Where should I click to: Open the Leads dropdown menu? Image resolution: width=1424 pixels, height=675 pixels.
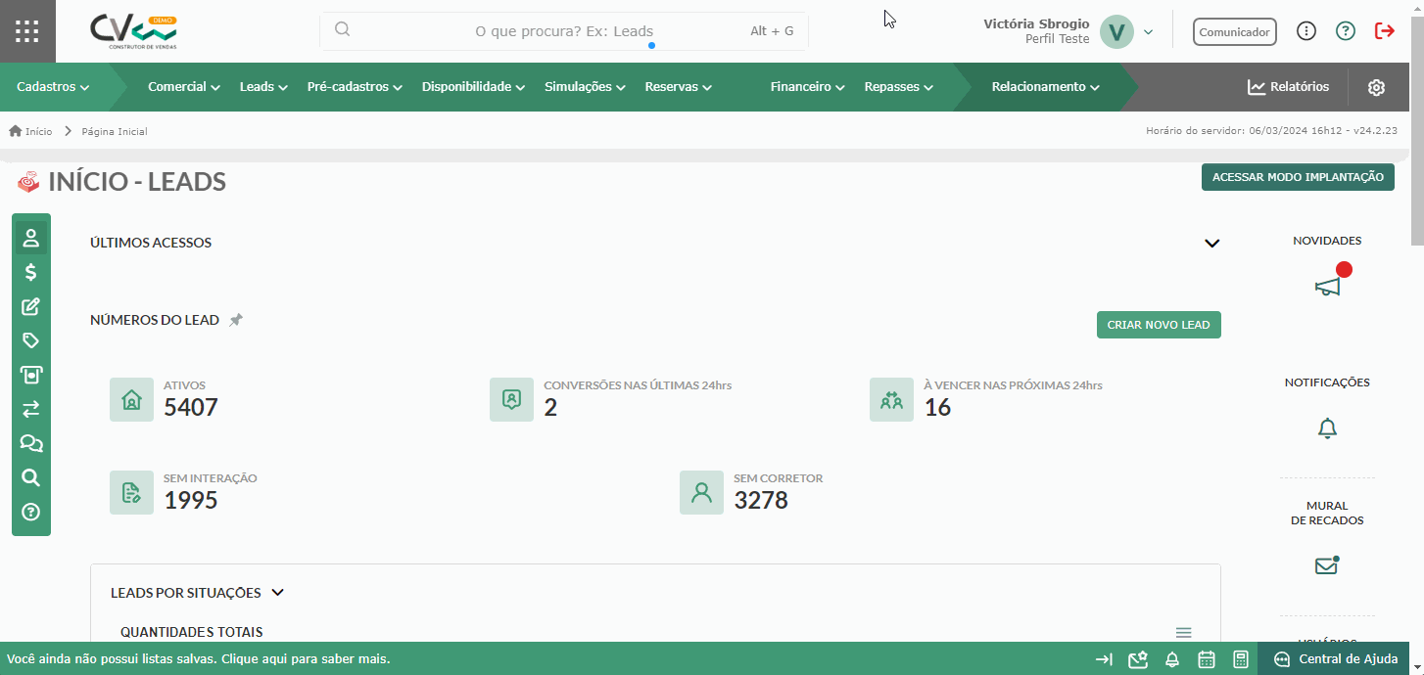[x=263, y=87]
